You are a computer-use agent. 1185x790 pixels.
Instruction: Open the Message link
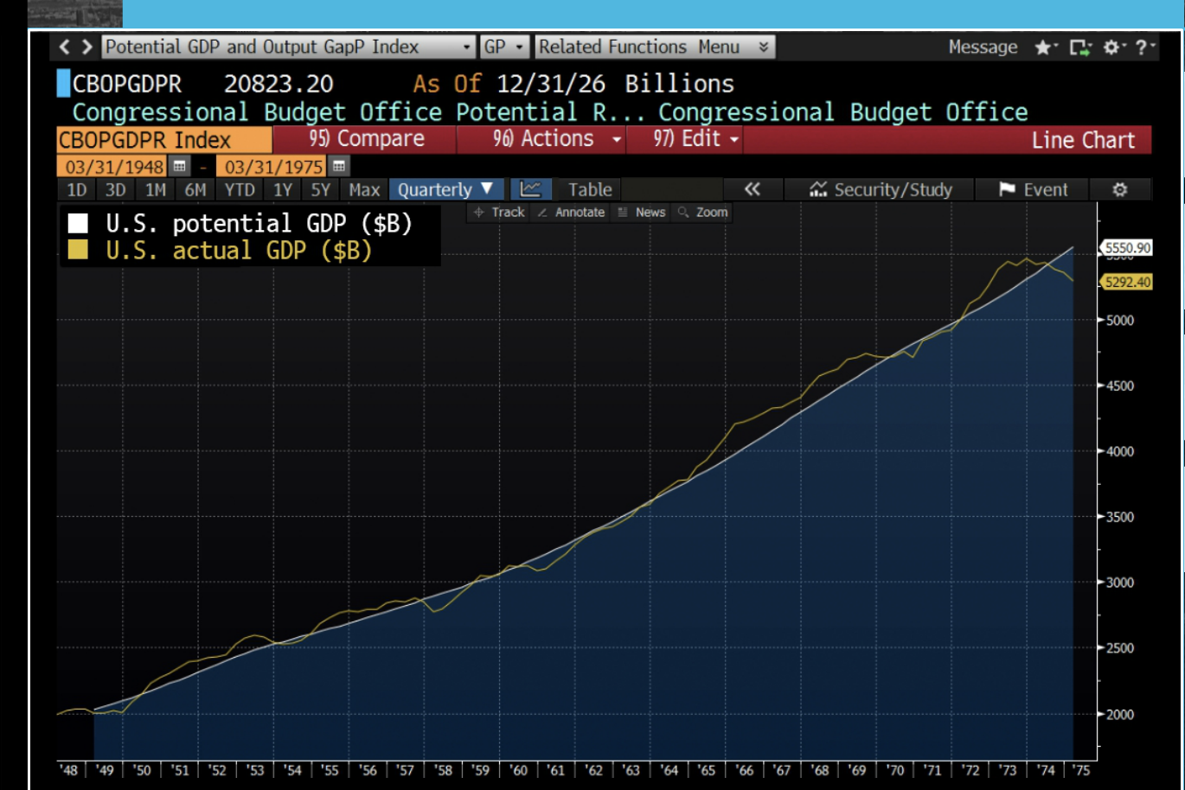[x=983, y=48]
